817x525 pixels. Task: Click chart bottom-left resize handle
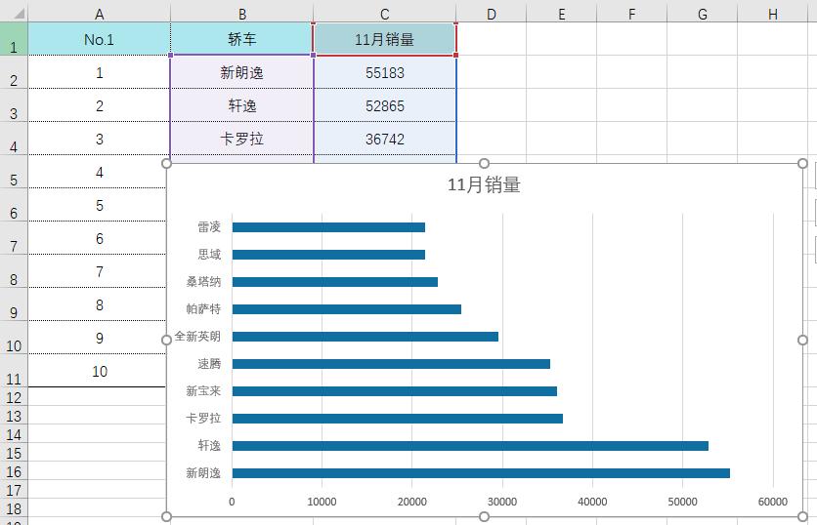(x=167, y=516)
